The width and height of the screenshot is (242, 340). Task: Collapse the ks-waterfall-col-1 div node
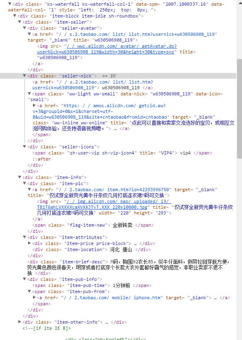point(10,4)
